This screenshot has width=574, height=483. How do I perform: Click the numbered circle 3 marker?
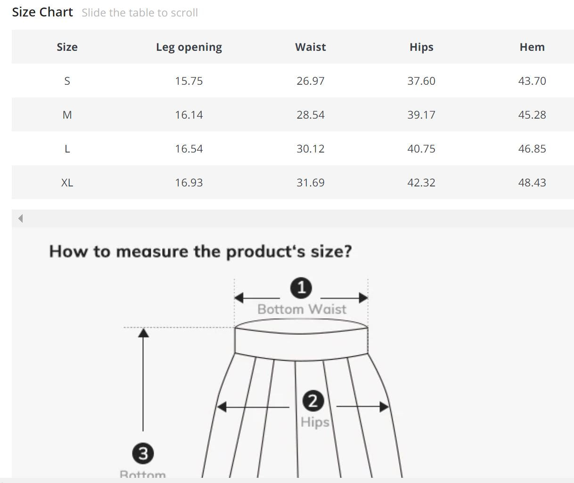[143, 454]
